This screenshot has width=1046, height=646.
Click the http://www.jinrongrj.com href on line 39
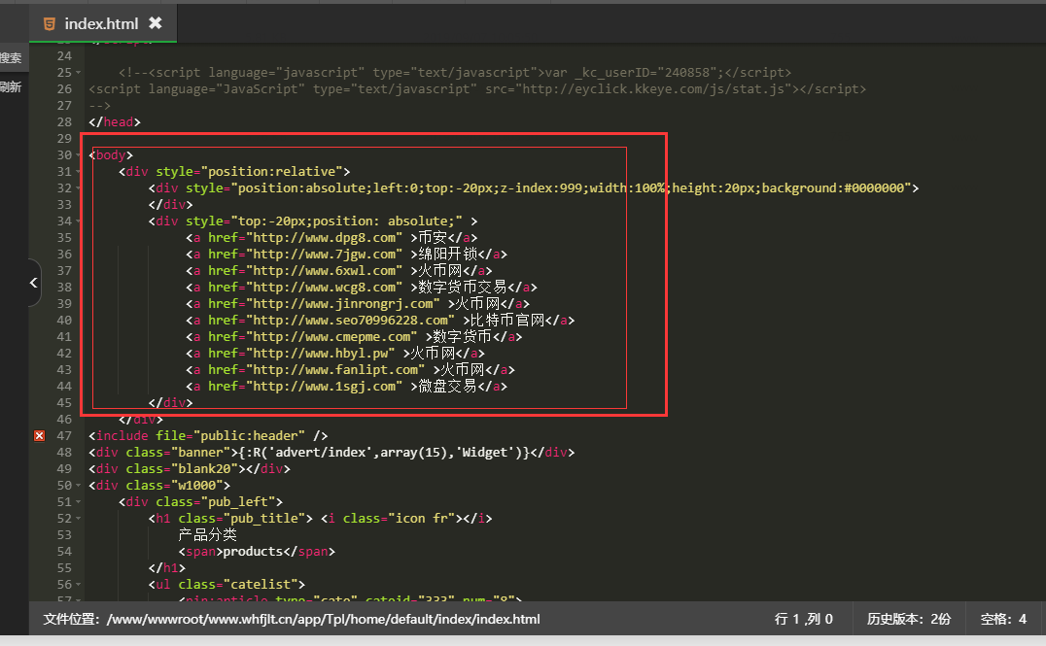pos(342,304)
